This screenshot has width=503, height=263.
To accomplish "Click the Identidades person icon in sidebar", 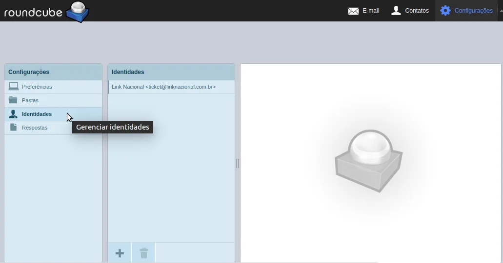I will pyautogui.click(x=13, y=114).
